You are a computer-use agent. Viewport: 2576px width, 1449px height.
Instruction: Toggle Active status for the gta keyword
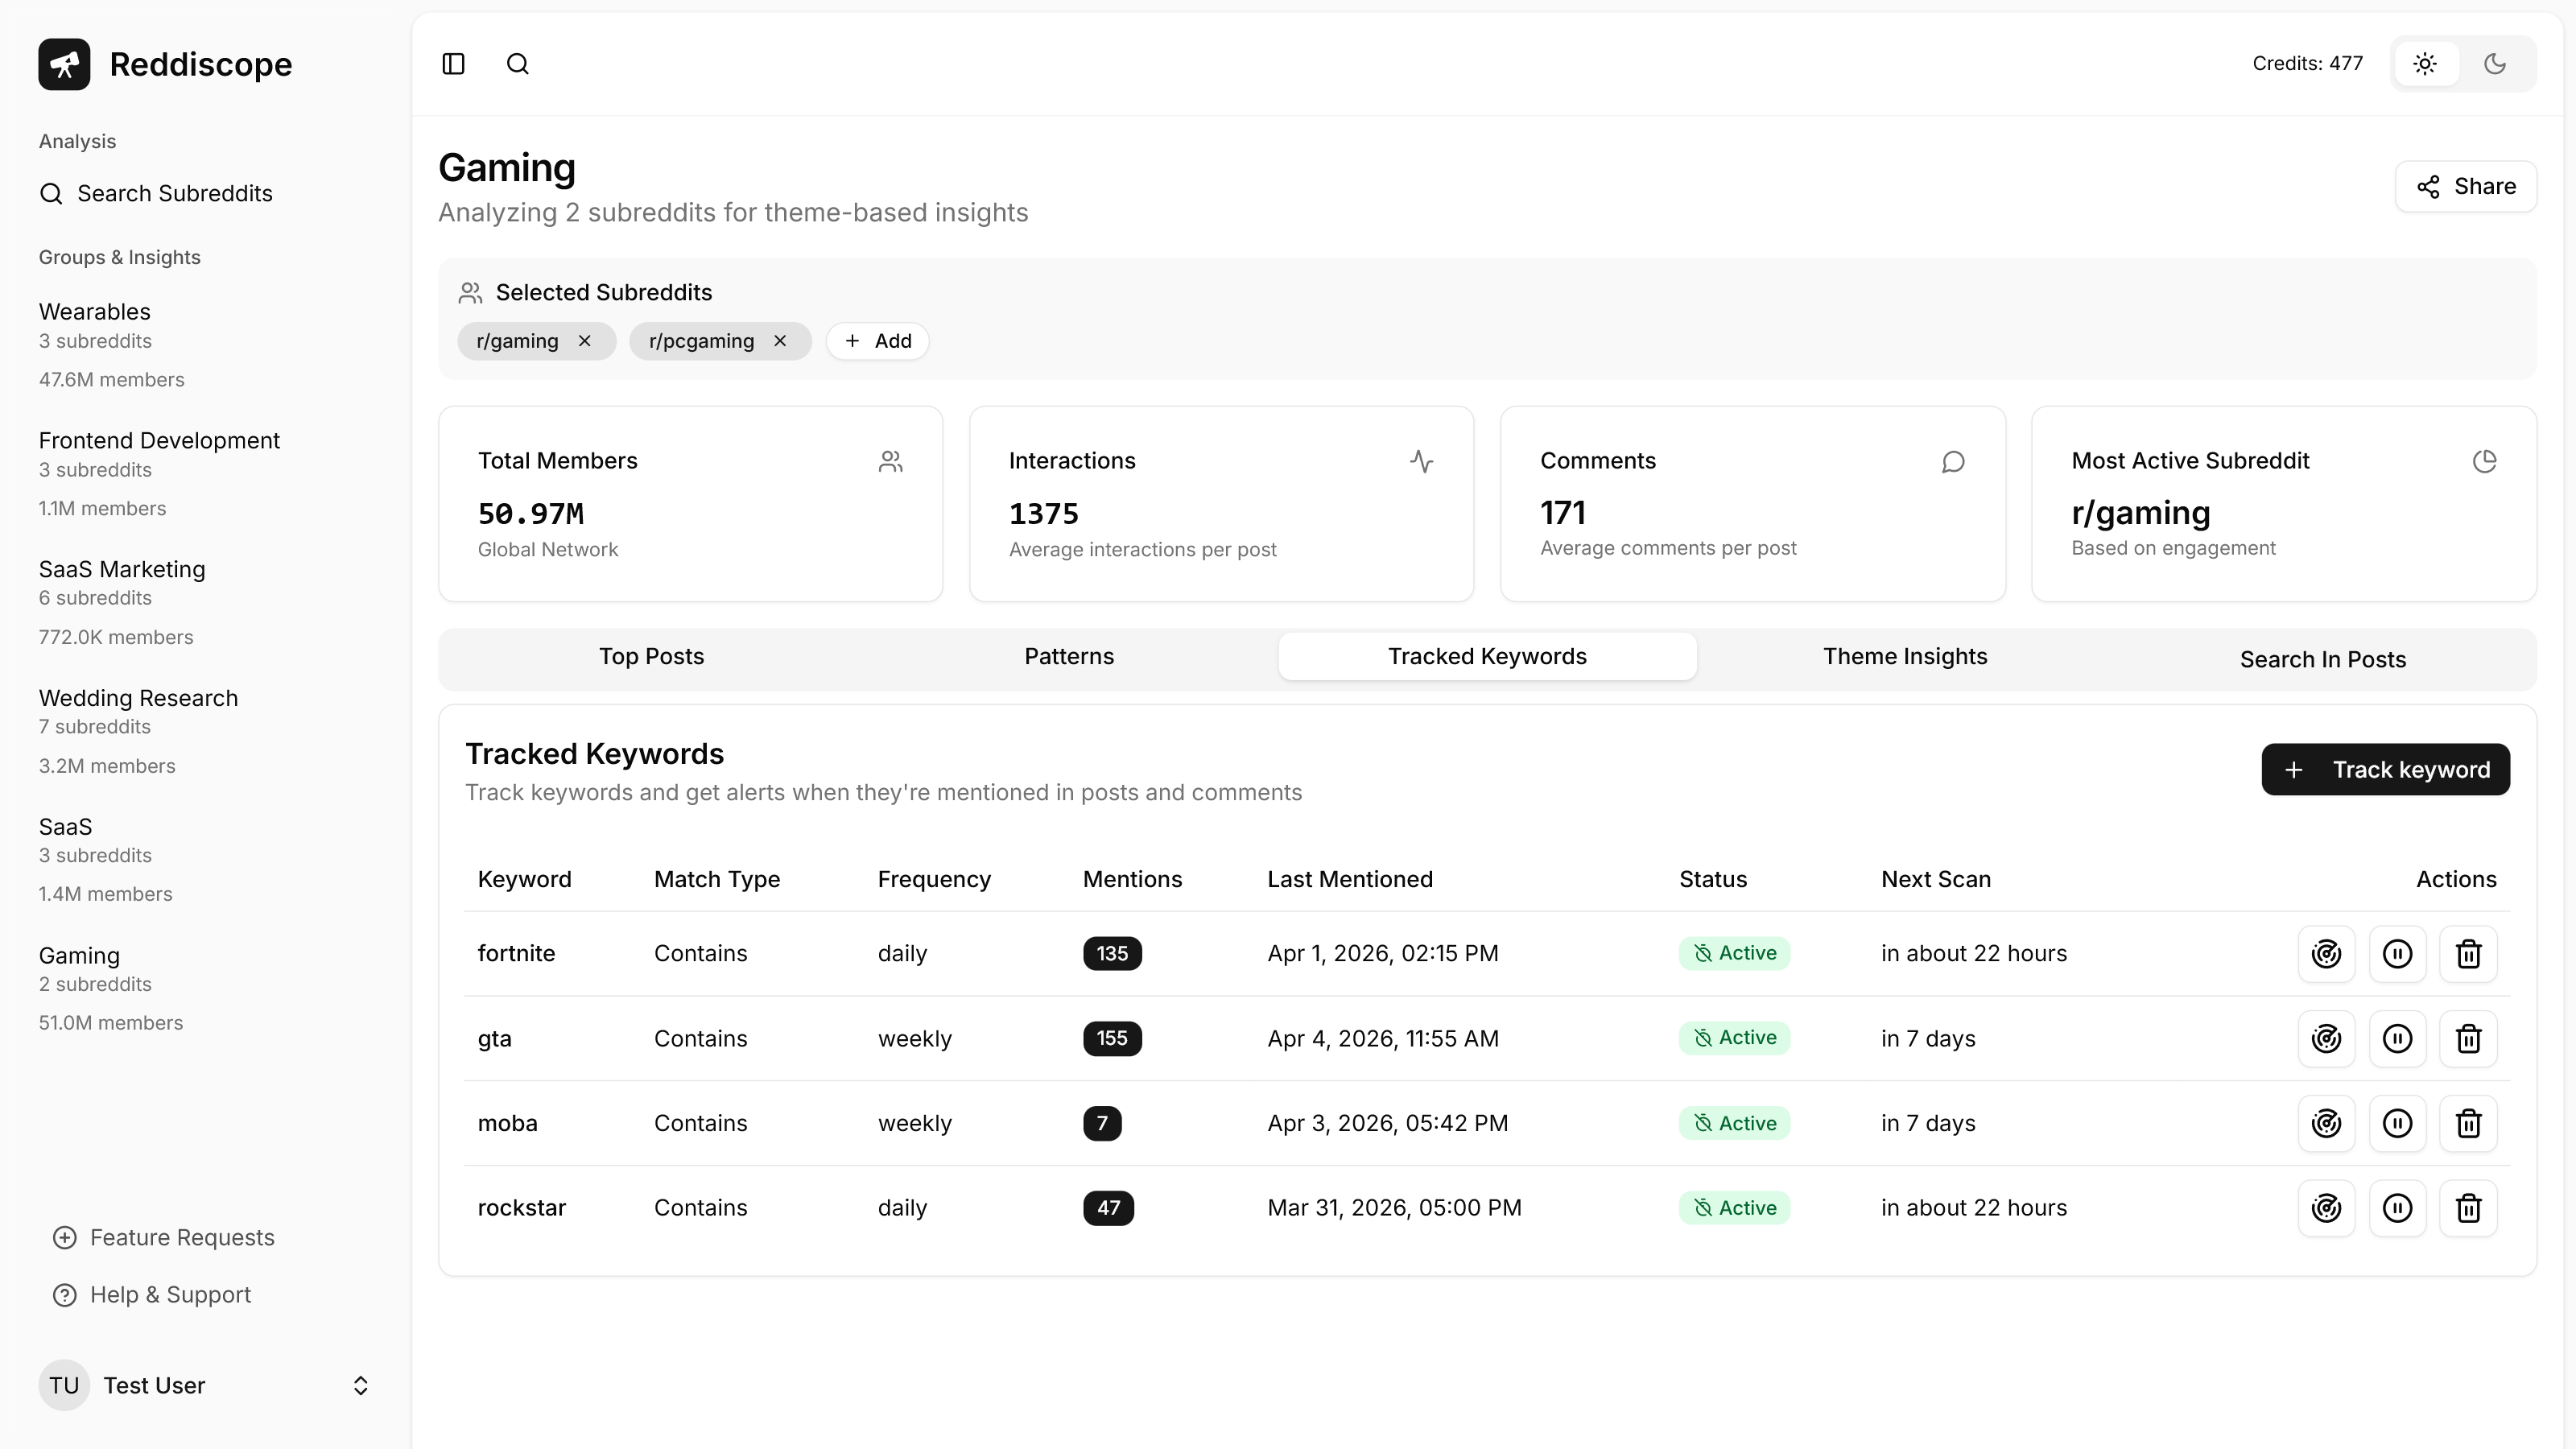pyautogui.click(x=1734, y=1038)
